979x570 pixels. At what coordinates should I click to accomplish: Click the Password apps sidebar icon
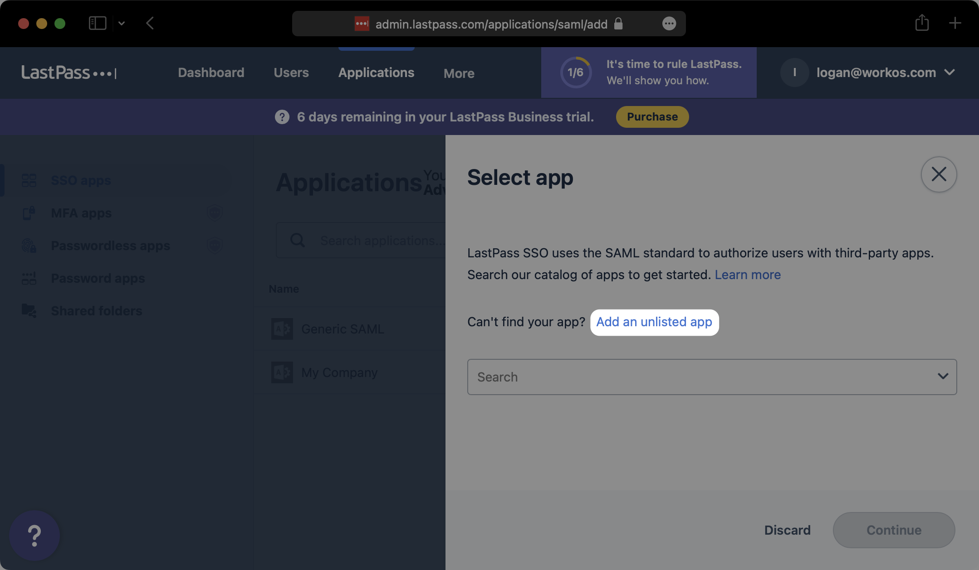29,278
